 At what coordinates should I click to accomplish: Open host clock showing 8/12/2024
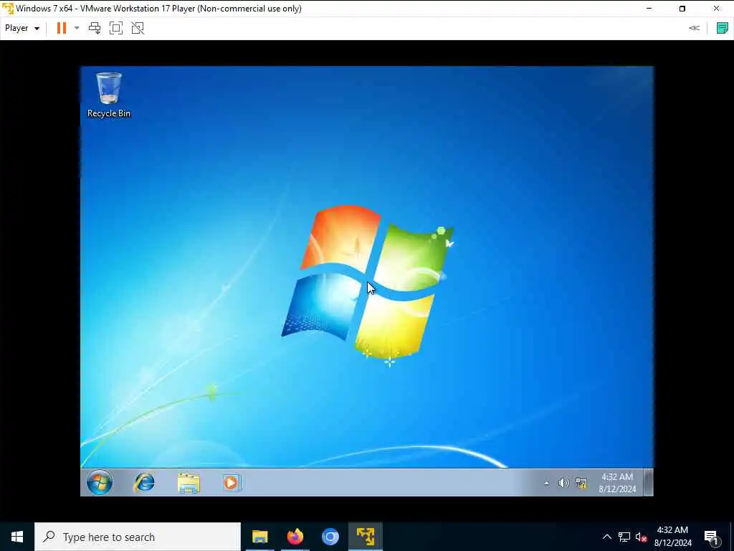point(672,537)
